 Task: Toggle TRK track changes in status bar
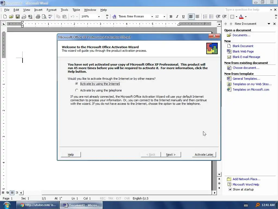(x=111, y=198)
